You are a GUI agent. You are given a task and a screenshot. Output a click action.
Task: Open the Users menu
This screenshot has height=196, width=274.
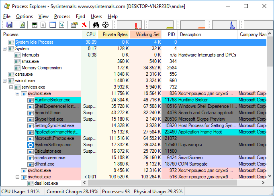96,16
